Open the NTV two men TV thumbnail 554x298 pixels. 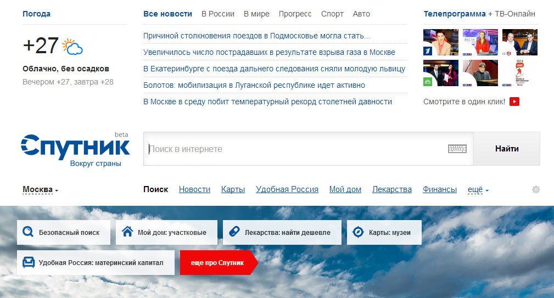coord(520,42)
